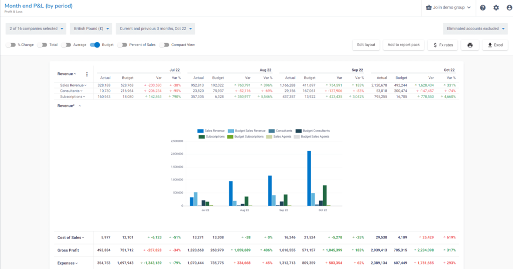The image size is (513, 269).
Task: Click the download icon on Excel button
Action: click(490, 45)
